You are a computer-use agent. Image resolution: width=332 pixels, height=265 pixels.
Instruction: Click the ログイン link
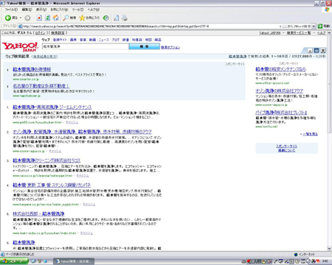[41, 33]
